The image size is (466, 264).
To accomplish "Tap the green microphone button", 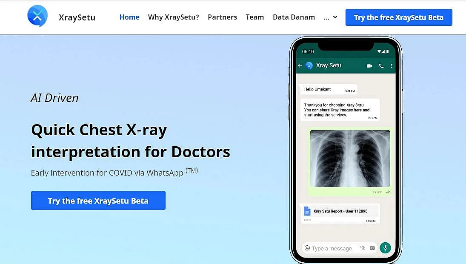I will point(385,248).
